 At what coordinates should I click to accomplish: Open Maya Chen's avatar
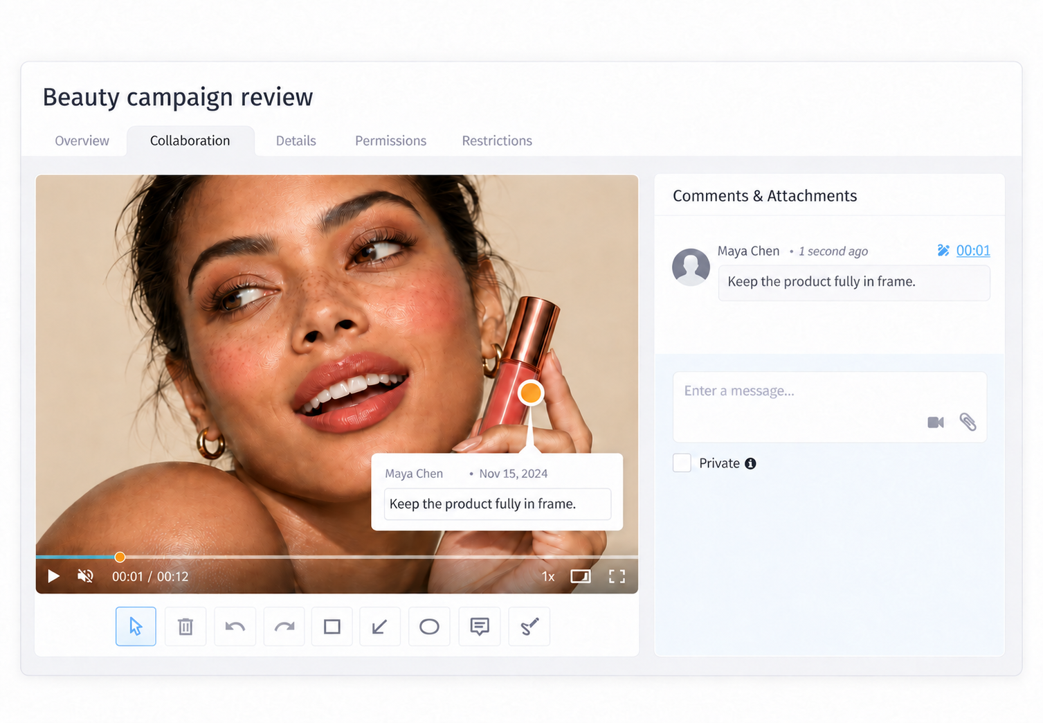click(x=691, y=267)
